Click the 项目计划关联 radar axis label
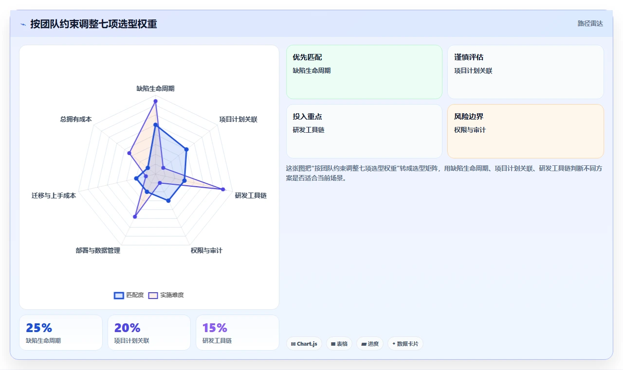This screenshot has height=370, width=623. point(238,119)
